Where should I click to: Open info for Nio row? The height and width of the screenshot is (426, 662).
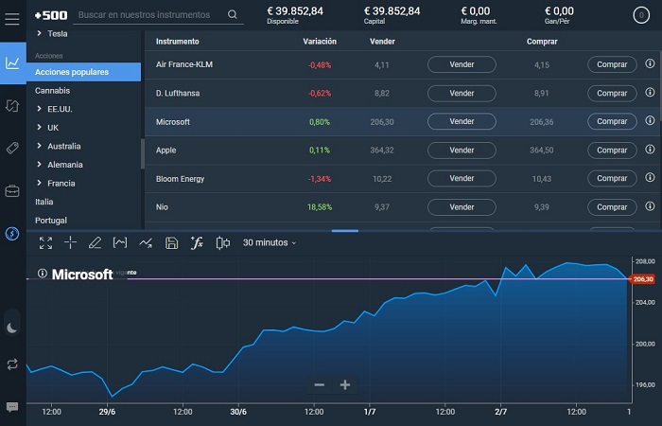click(x=650, y=206)
